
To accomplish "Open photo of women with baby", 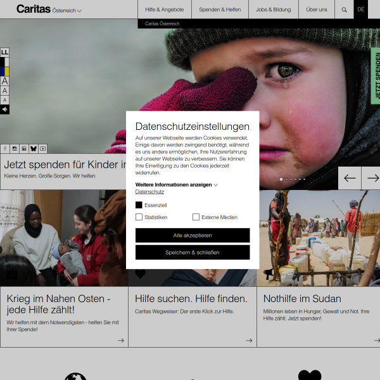I will click(64, 238).
